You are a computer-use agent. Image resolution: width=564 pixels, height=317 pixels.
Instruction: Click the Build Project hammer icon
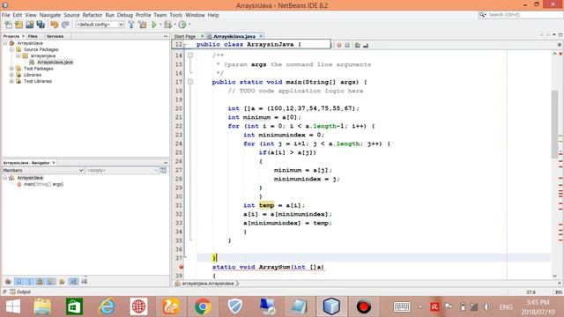coord(131,25)
